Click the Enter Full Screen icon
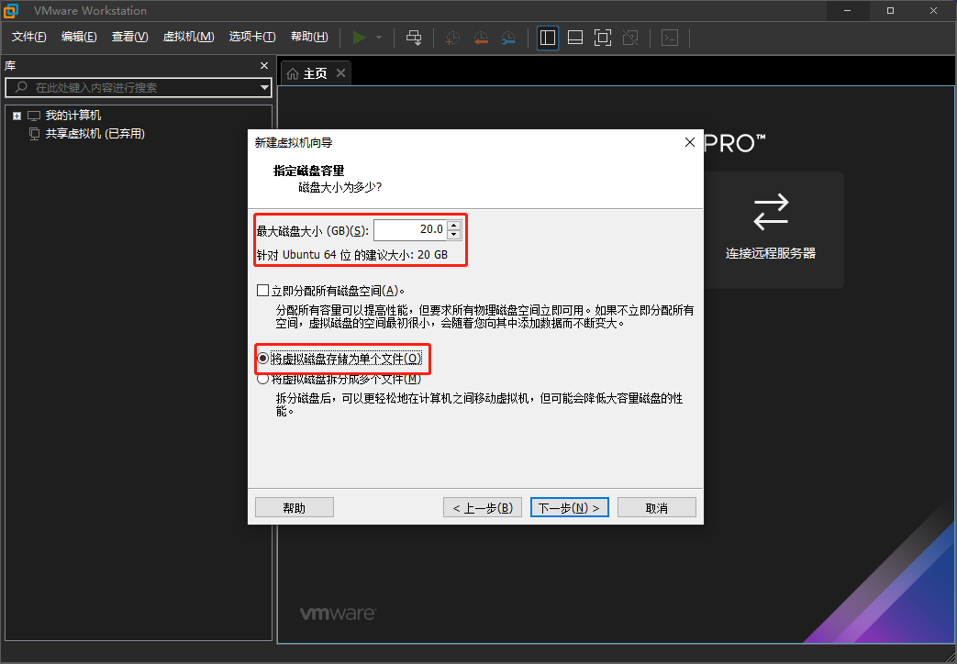Image resolution: width=957 pixels, height=664 pixels. (x=603, y=38)
